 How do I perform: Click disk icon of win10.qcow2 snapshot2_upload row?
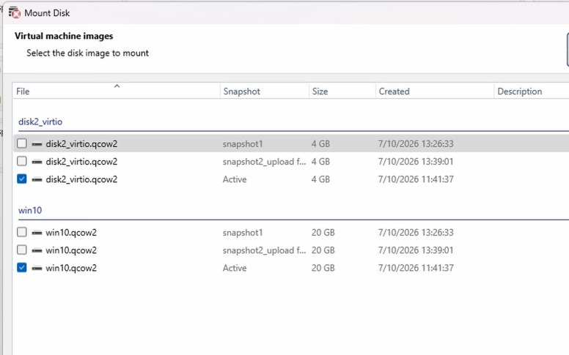coord(37,250)
